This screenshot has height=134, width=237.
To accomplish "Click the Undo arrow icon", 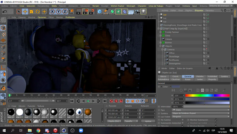I will [x=4, y=12].
